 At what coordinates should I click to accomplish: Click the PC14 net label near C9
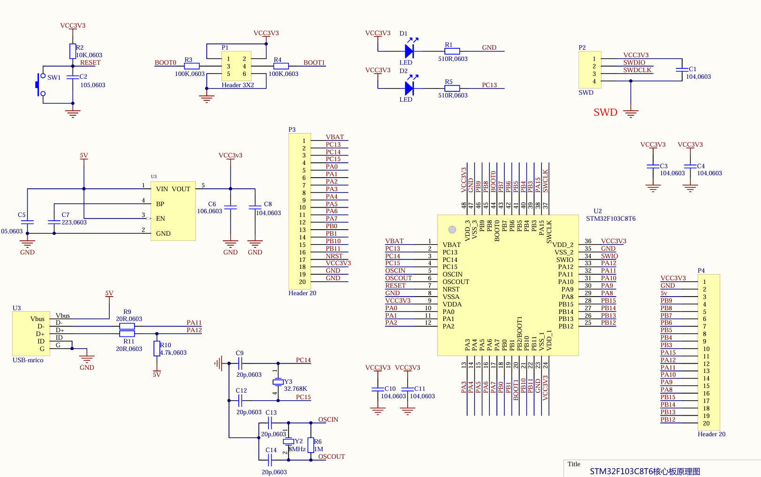coord(304,360)
